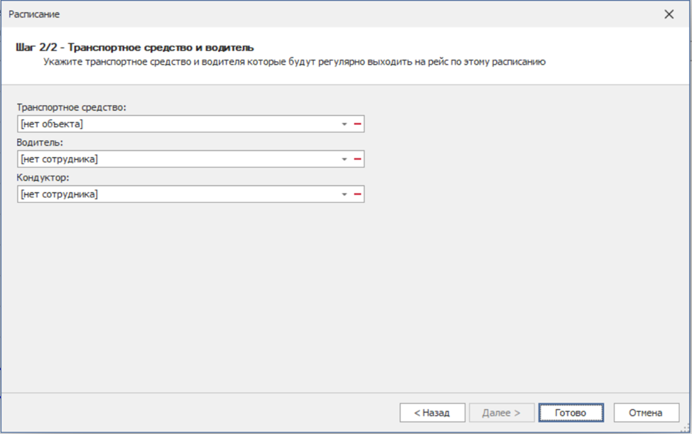Cancel the dialog with 'Отмена'

pos(646,413)
